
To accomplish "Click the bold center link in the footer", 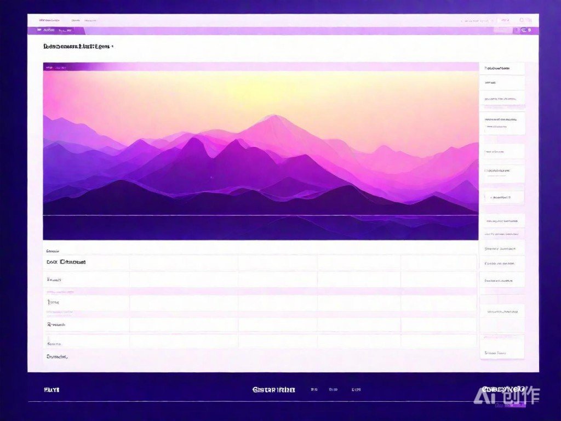I will (x=273, y=390).
